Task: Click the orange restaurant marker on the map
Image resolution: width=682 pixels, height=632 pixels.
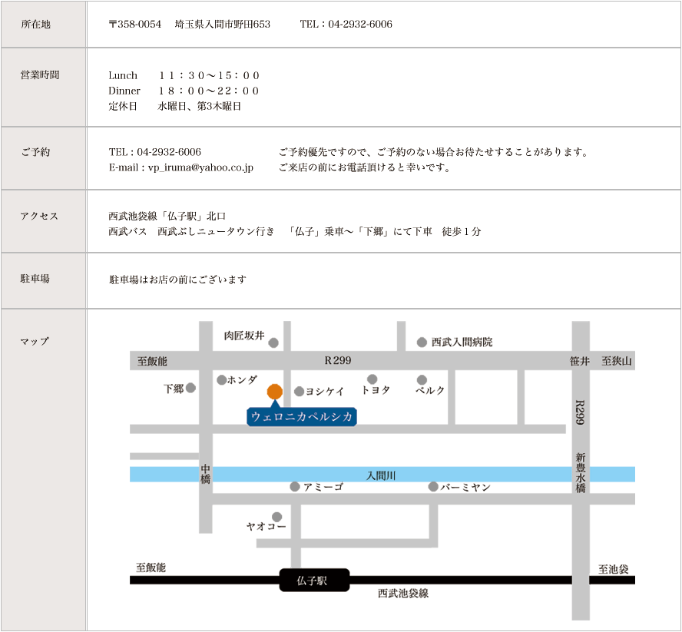Action: point(276,390)
